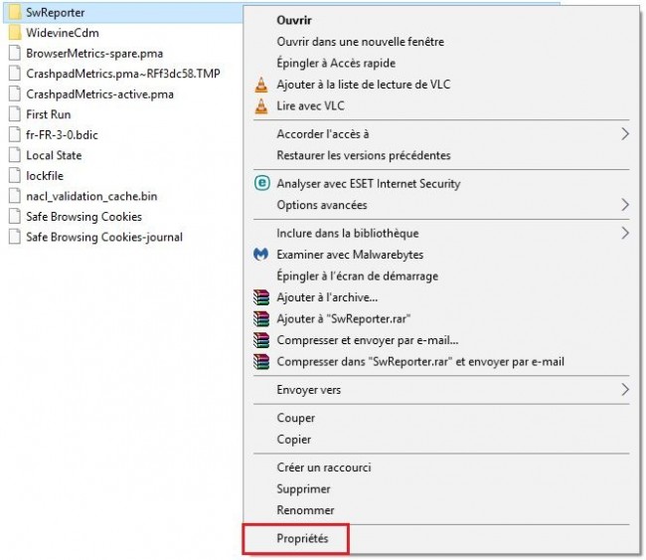Select the BrowserMetrics-spare.pma file name
The width and height of the screenshot is (646, 560).
click(94, 53)
